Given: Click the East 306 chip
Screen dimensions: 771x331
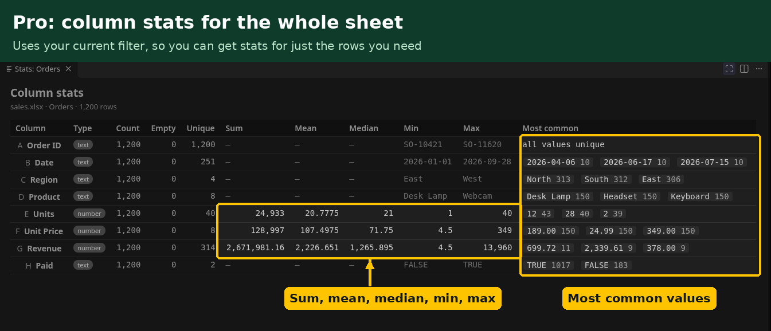Looking at the screenshot, I should click(x=661, y=179).
